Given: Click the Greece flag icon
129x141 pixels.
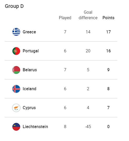Looking at the screenshot, I should 16,32.
